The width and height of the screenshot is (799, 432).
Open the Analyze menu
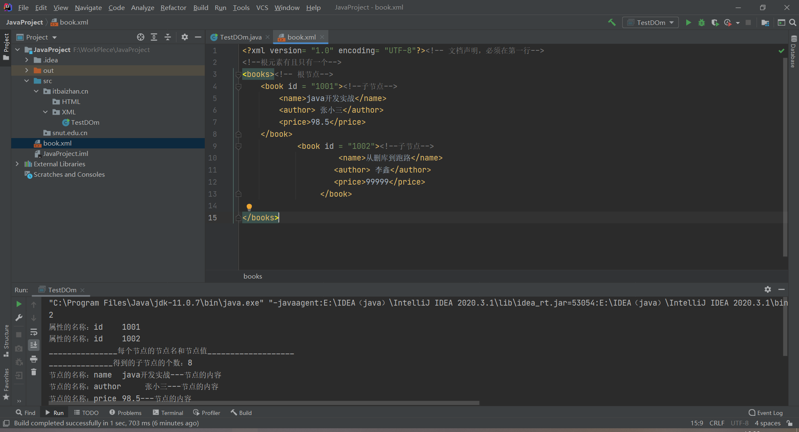[x=143, y=7]
